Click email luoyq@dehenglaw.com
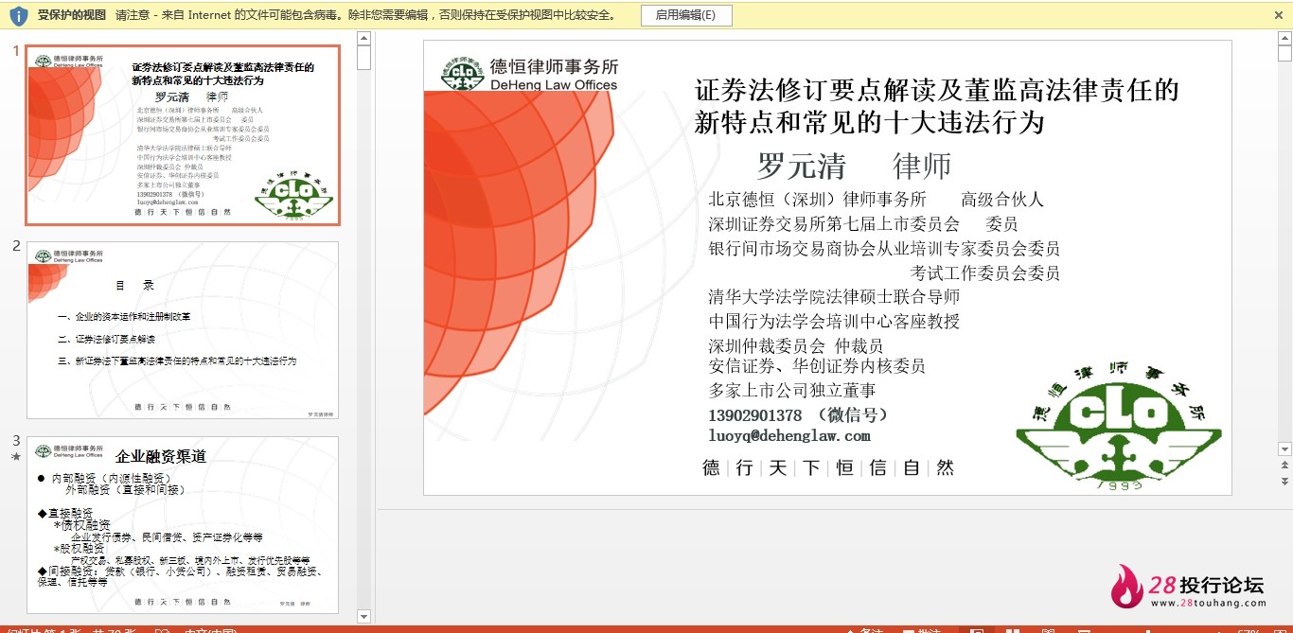Image resolution: width=1293 pixels, height=633 pixels. coord(789,436)
